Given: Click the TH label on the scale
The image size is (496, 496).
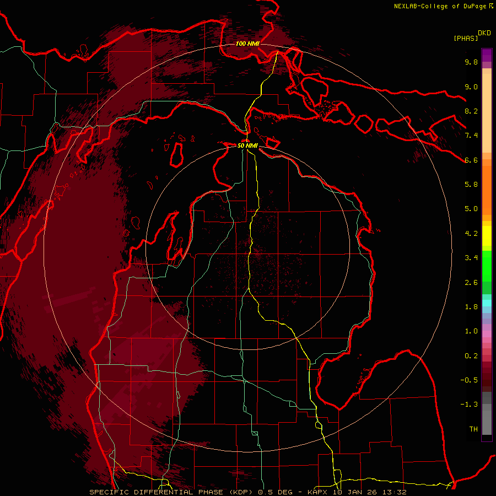Looking at the screenshot, I should [x=473, y=429].
